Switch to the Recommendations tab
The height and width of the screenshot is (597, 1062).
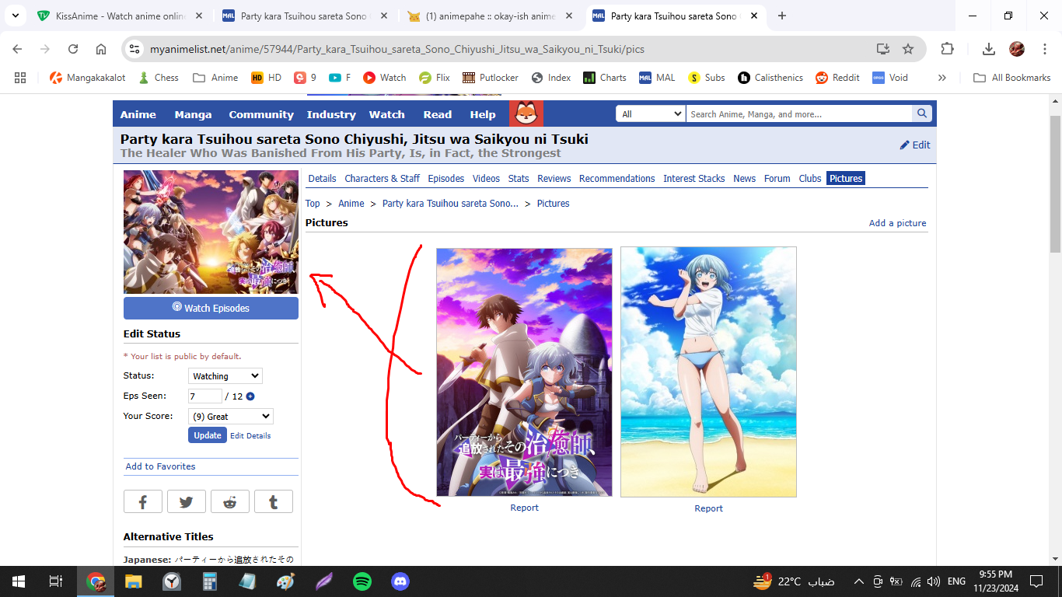coord(617,179)
